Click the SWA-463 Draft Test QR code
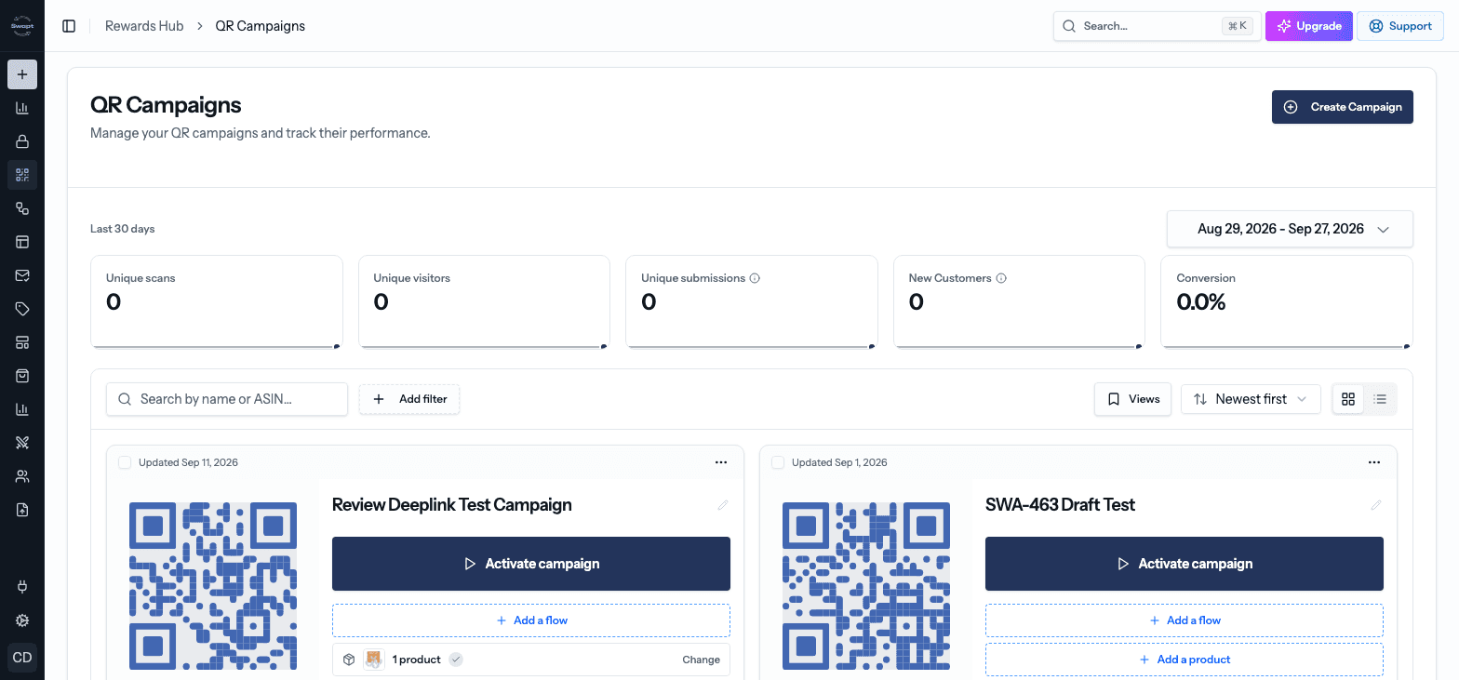 [866, 586]
